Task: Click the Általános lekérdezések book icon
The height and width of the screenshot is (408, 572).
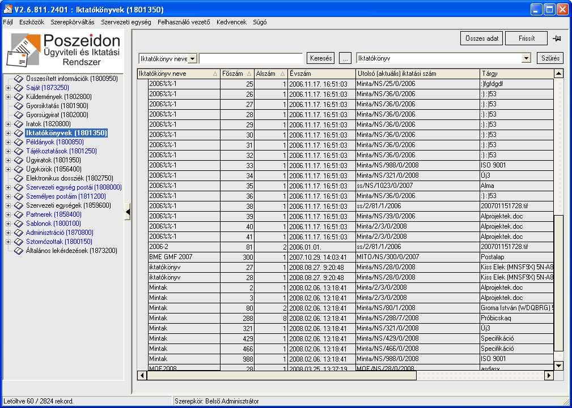Action: click(x=19, y=251)
